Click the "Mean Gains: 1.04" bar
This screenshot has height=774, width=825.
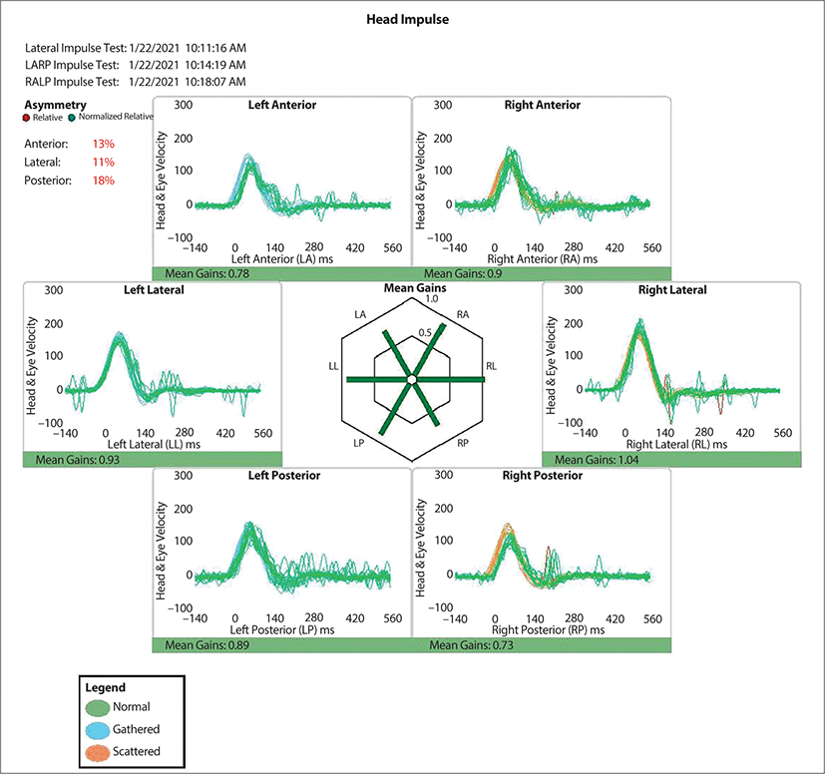click(672, 460)
